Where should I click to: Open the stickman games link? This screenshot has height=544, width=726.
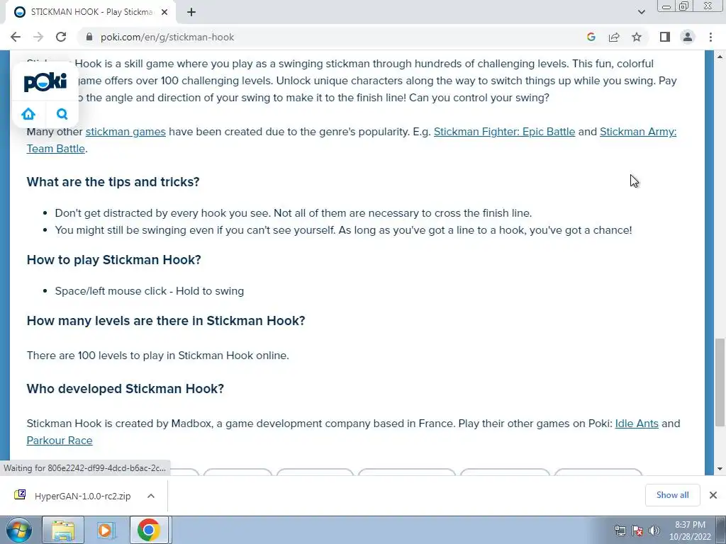(125, 132)
